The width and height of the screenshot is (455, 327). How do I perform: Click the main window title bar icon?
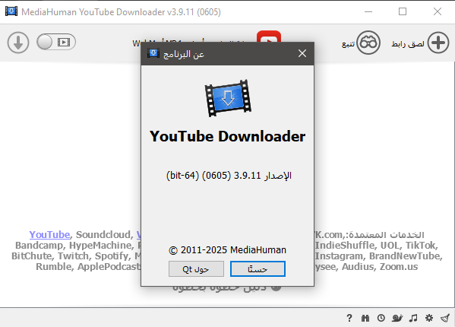[x=11, y=11]
